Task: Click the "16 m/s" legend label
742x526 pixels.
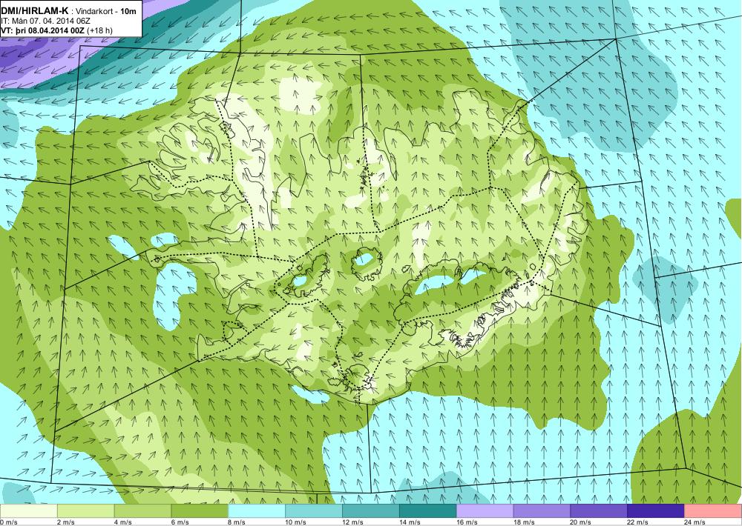Action: click(467, 522)
